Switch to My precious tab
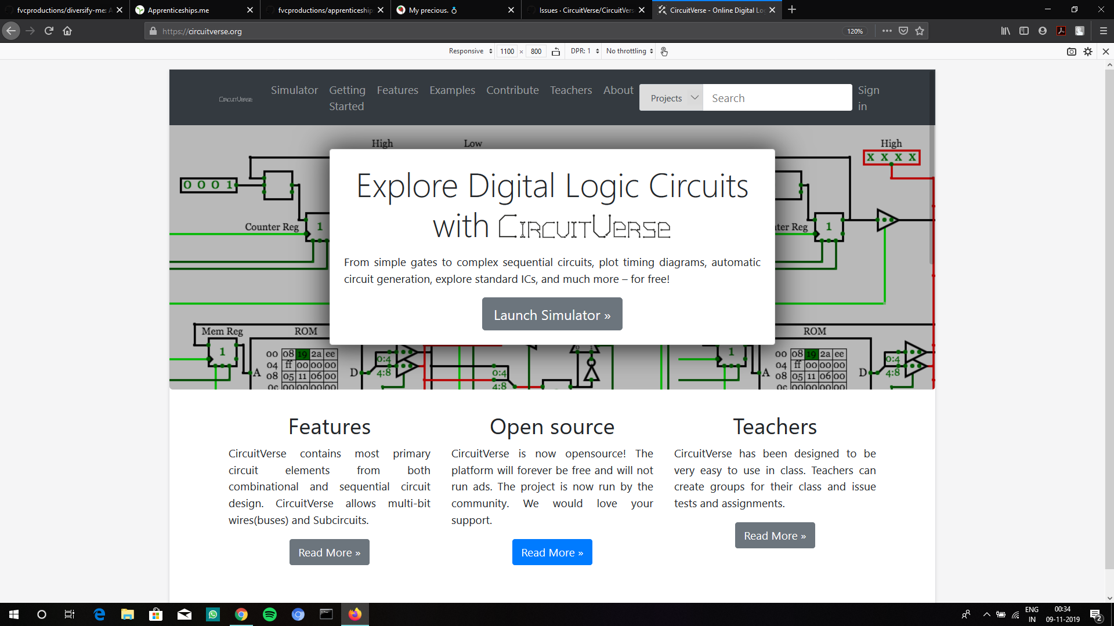 (448, 10)
